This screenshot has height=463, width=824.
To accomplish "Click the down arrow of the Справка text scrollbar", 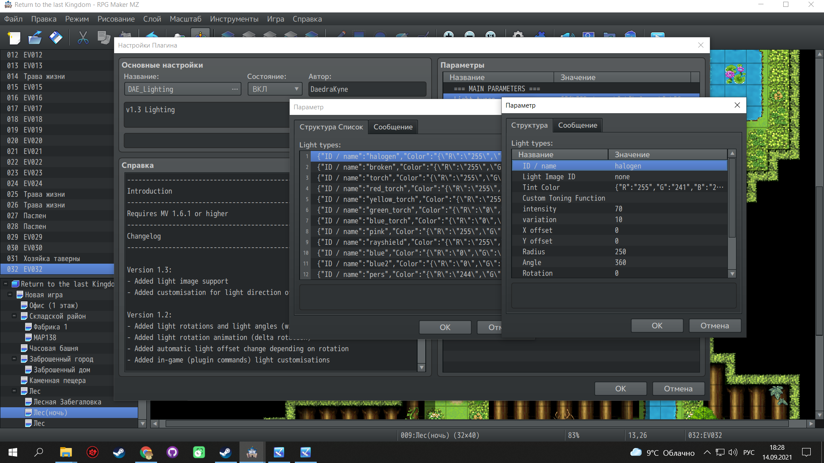I will coord(421,367).
